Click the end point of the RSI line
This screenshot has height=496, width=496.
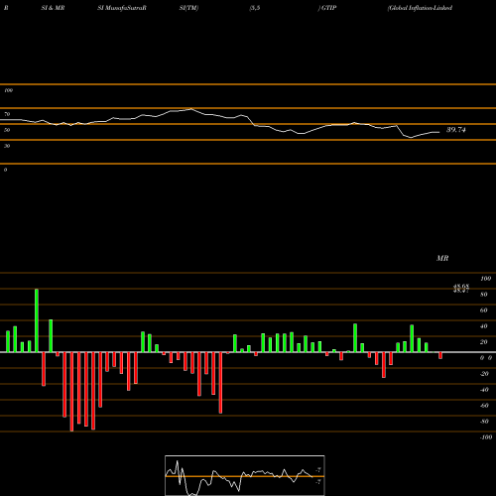coord(439,132)
